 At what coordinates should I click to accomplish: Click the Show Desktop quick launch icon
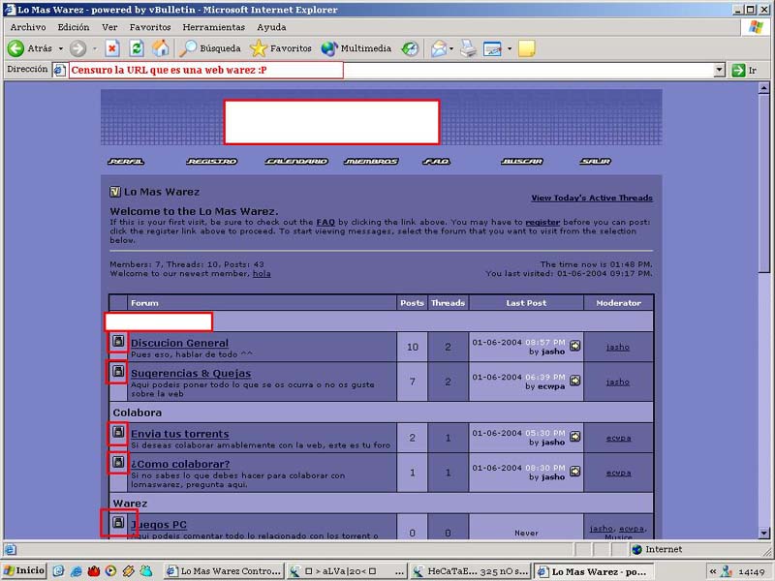coord(58,571)
